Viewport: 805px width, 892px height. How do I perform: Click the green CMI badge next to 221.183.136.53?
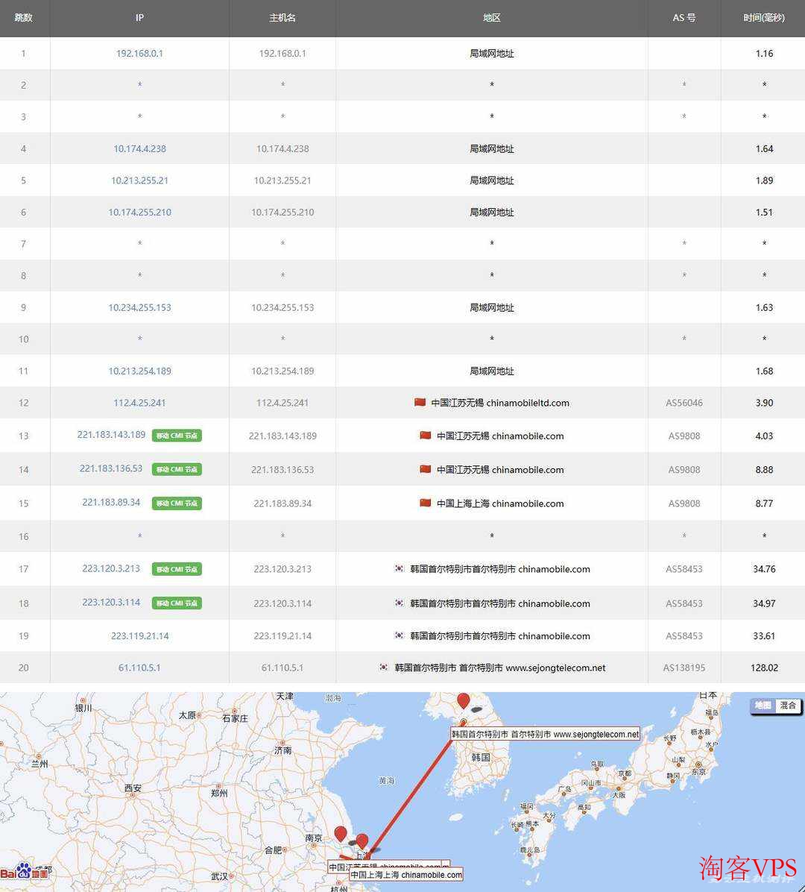(x=177, y=469)
